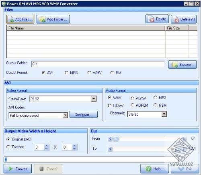Click the Cancel button
Viewport: 201px width, 175px height.
pyautogui.click(x=48, y=169)
